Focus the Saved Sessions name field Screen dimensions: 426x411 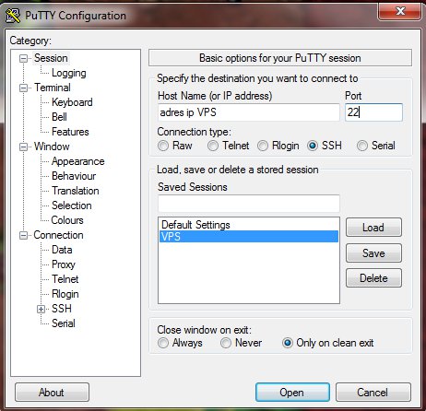(x=249, y=204)
